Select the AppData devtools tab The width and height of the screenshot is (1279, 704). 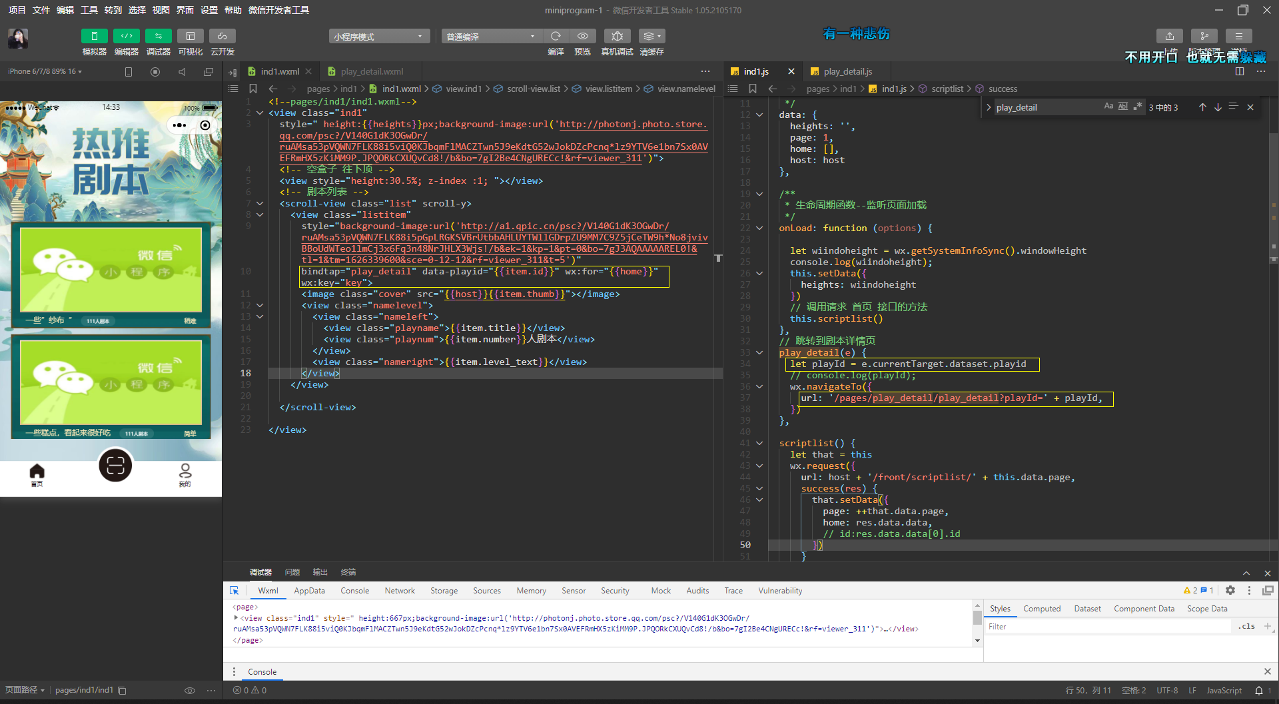pos(309,591)
